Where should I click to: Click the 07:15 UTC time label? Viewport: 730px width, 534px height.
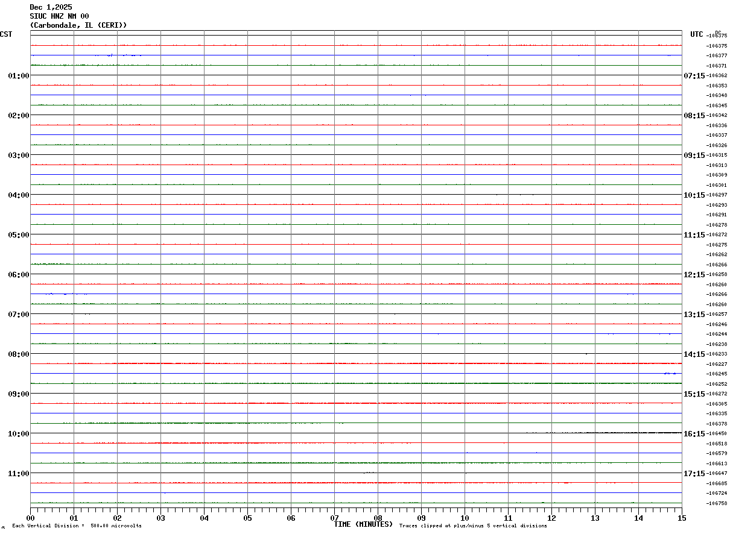click(694, 76)
